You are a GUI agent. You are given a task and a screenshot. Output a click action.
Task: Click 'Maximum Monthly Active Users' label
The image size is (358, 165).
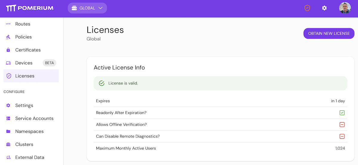126,148
